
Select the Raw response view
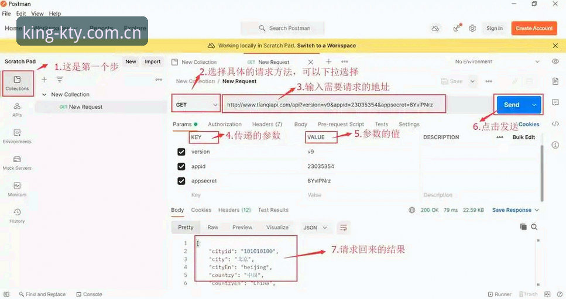212,228
